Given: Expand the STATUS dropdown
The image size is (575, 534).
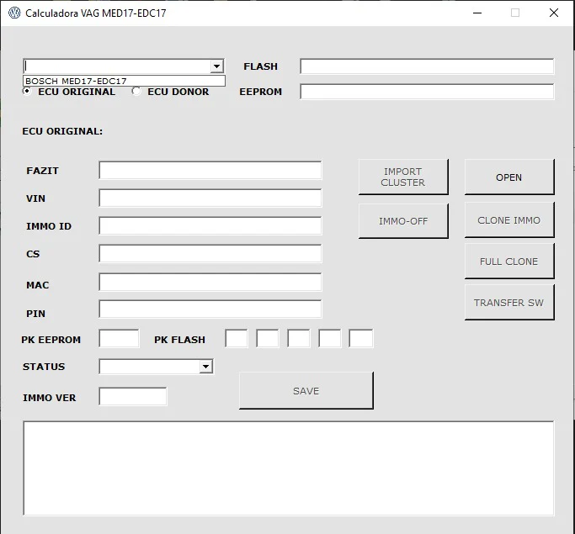Looking at the screenshot, I should pos(205,367).
